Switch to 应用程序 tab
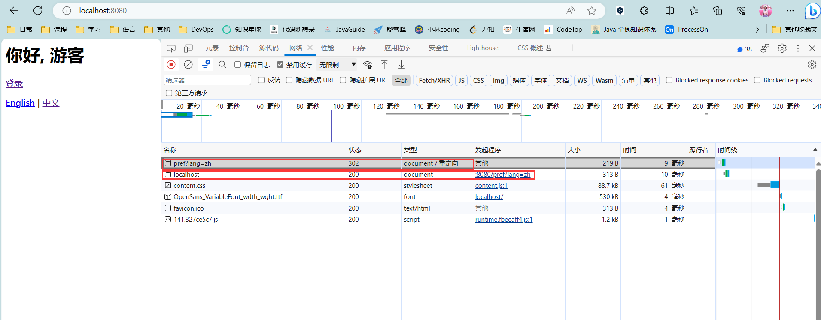 tap(397, 48)
